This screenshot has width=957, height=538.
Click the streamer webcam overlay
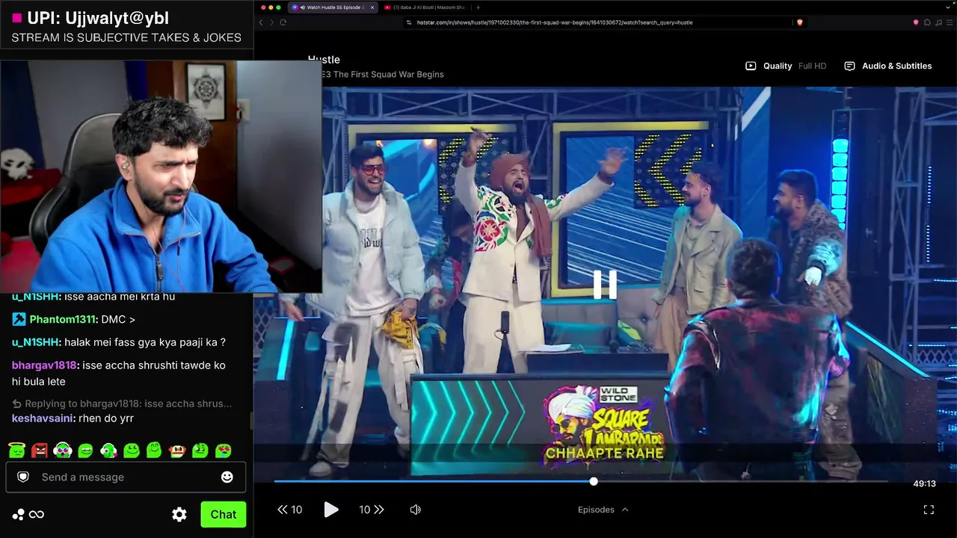[161, 176]
